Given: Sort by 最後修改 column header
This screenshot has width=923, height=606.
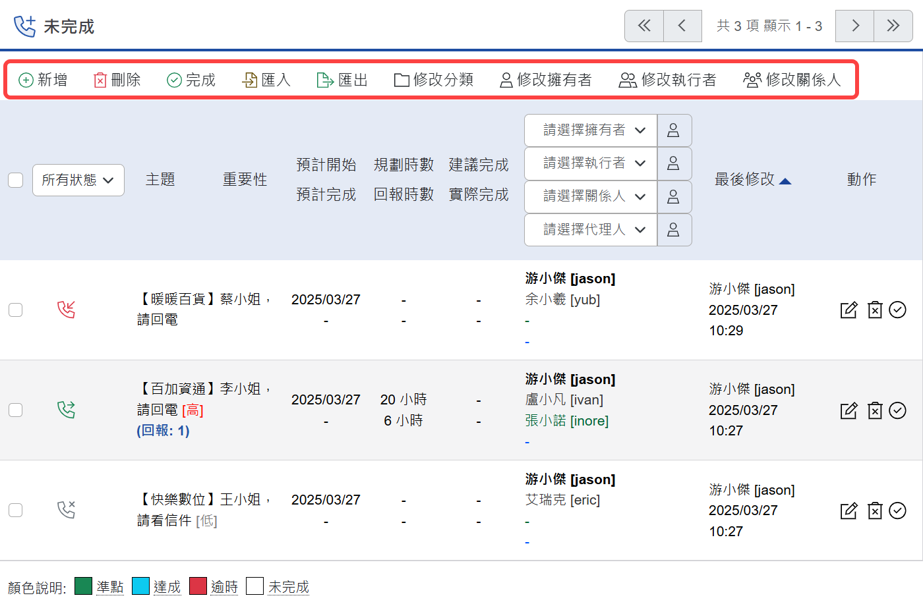Looking at the screenshot, I should [752, 179].
